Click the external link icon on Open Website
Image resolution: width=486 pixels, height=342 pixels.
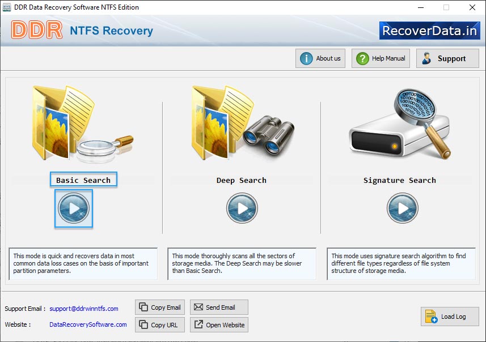[x=198, y=324]
